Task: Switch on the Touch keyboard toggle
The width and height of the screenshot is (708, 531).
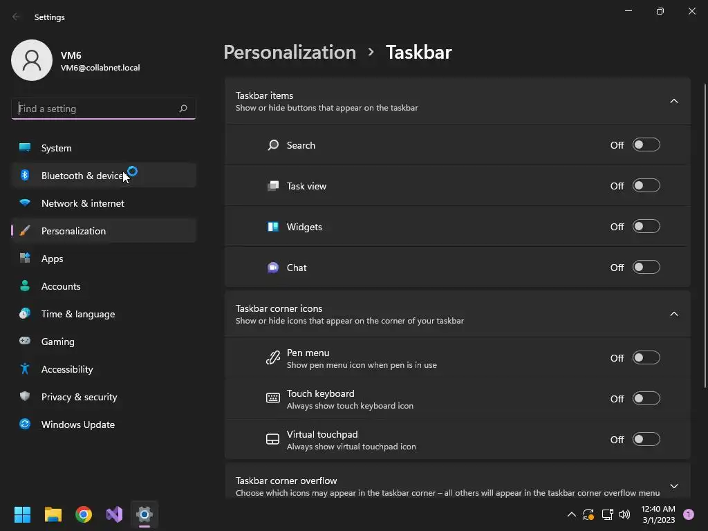Action: tap(646, 399)
